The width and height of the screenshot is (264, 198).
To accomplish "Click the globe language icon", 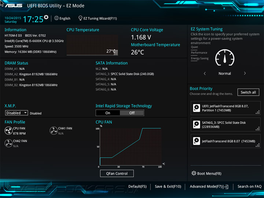I will point(56,18).
